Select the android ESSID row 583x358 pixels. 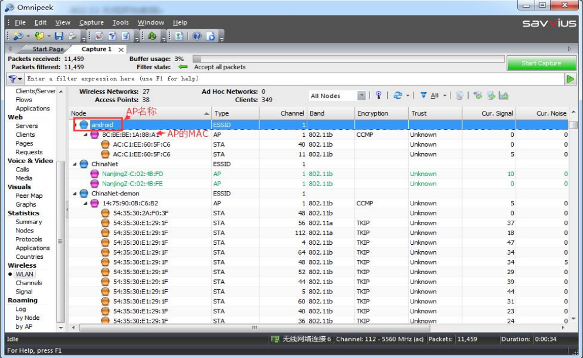pyautogui.click(x=318, y=124)
